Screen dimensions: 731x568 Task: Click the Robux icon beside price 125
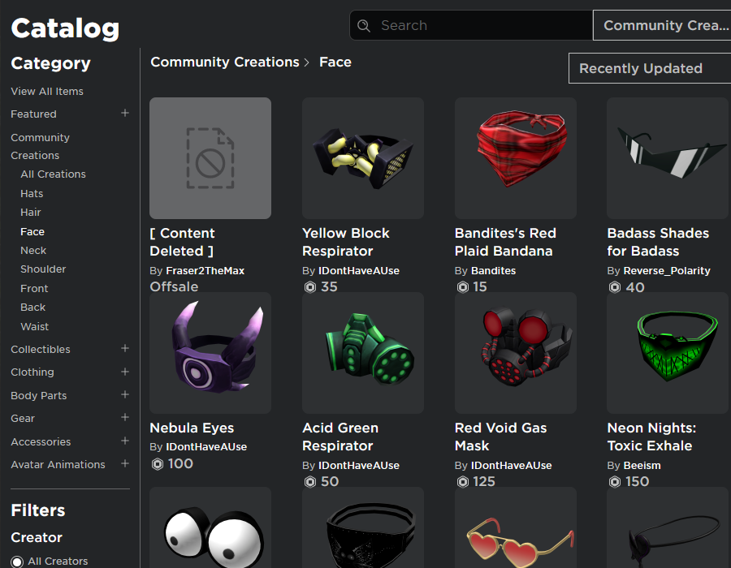[462, 481]
